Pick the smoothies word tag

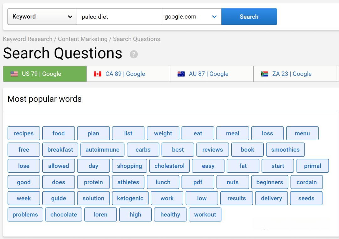tap(285, 150)
